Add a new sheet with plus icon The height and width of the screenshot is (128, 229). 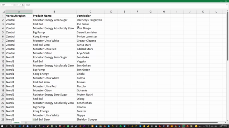(x=26, y=123)
